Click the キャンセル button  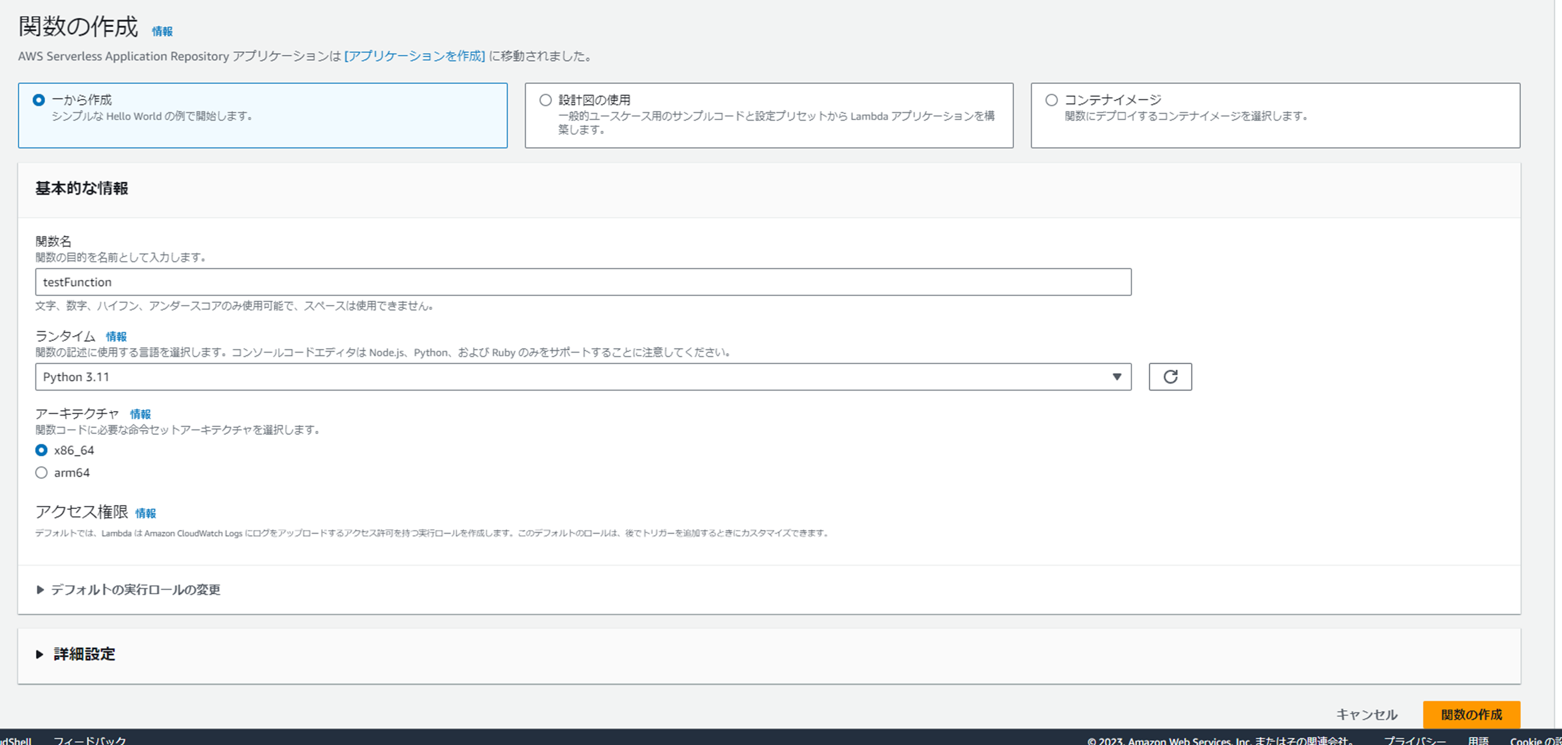[1366, 715]
